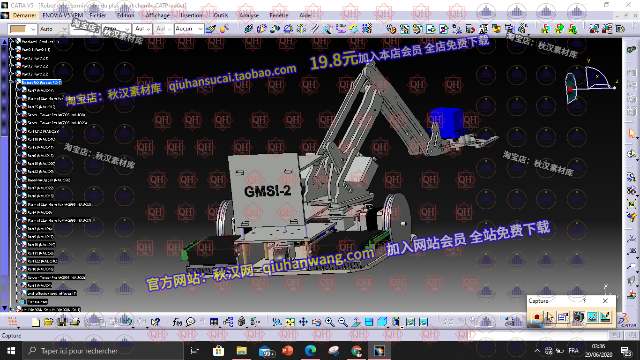Open the Design Table icon
Image resolution: width=640 pixels, height=360 pixels.
pos(214,322)
